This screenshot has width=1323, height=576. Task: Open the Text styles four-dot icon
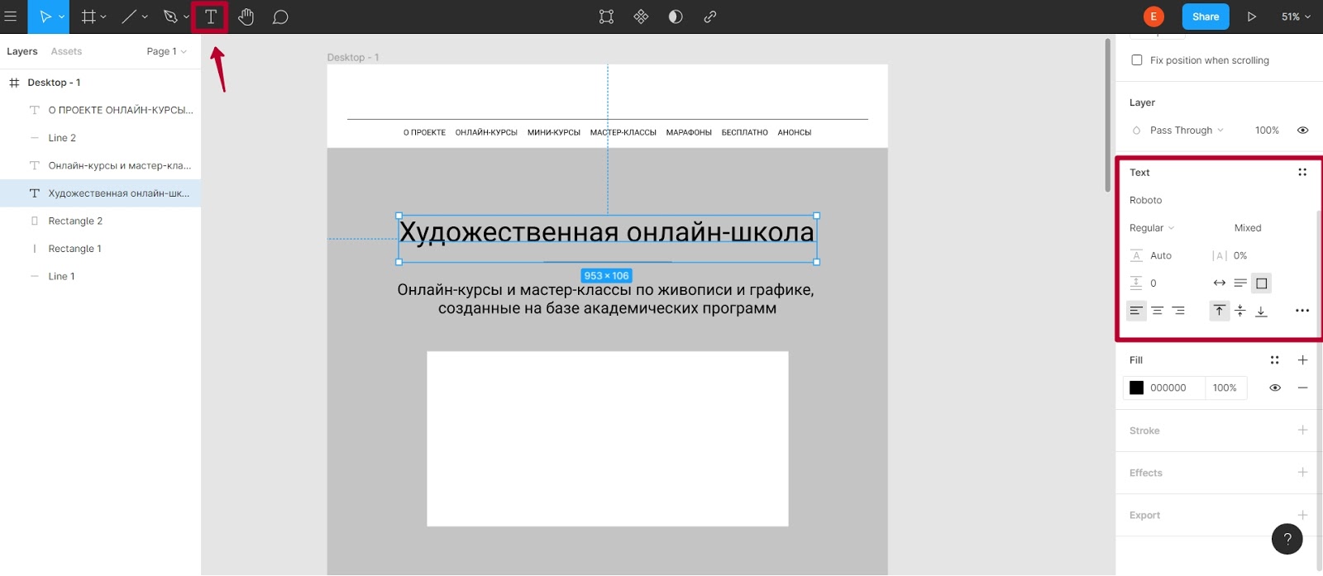coord(1302,172)
